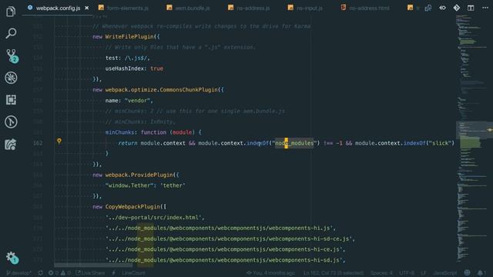The height and width of the screenshot is (277, 493).
Task: Click the "slick" string on line 162
Action: point(440,143)
